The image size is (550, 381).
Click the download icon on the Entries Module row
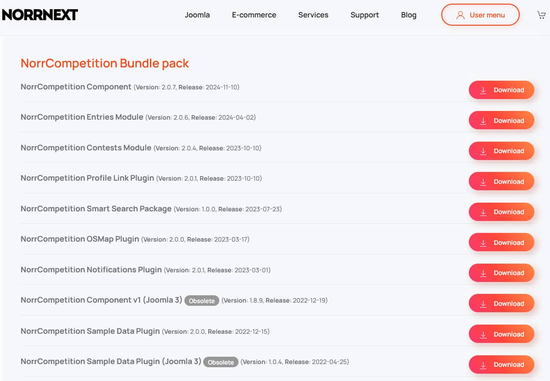(x=483, y=120)
